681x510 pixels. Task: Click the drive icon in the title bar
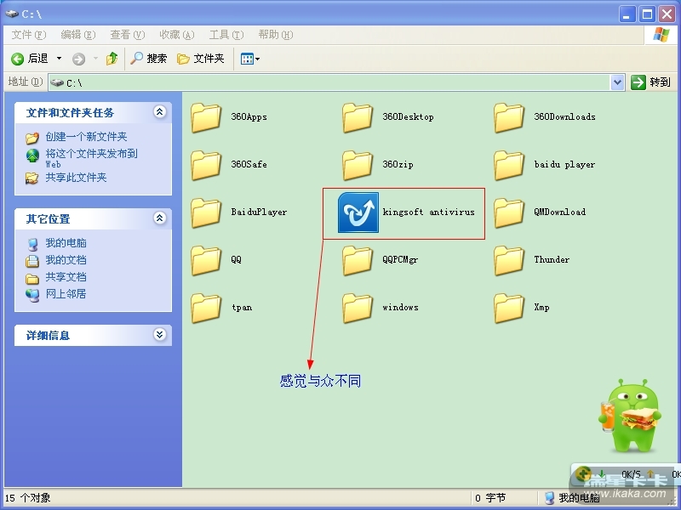click(12, 14)
